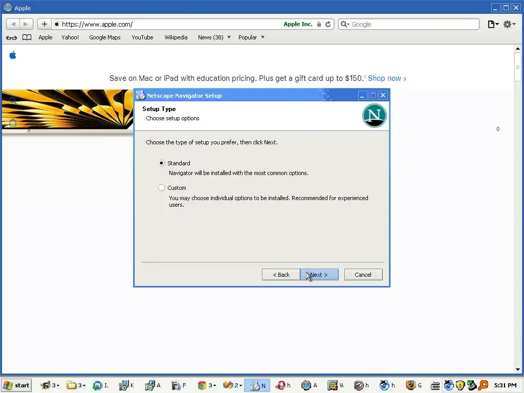This screenshot has height=393, width=524.
Task: Open the Apple bookmark in the bookmarks bar
Action: (x=46, y=37)
